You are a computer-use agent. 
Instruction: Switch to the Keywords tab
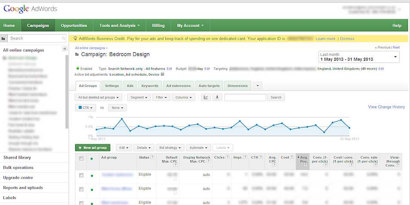150,86
